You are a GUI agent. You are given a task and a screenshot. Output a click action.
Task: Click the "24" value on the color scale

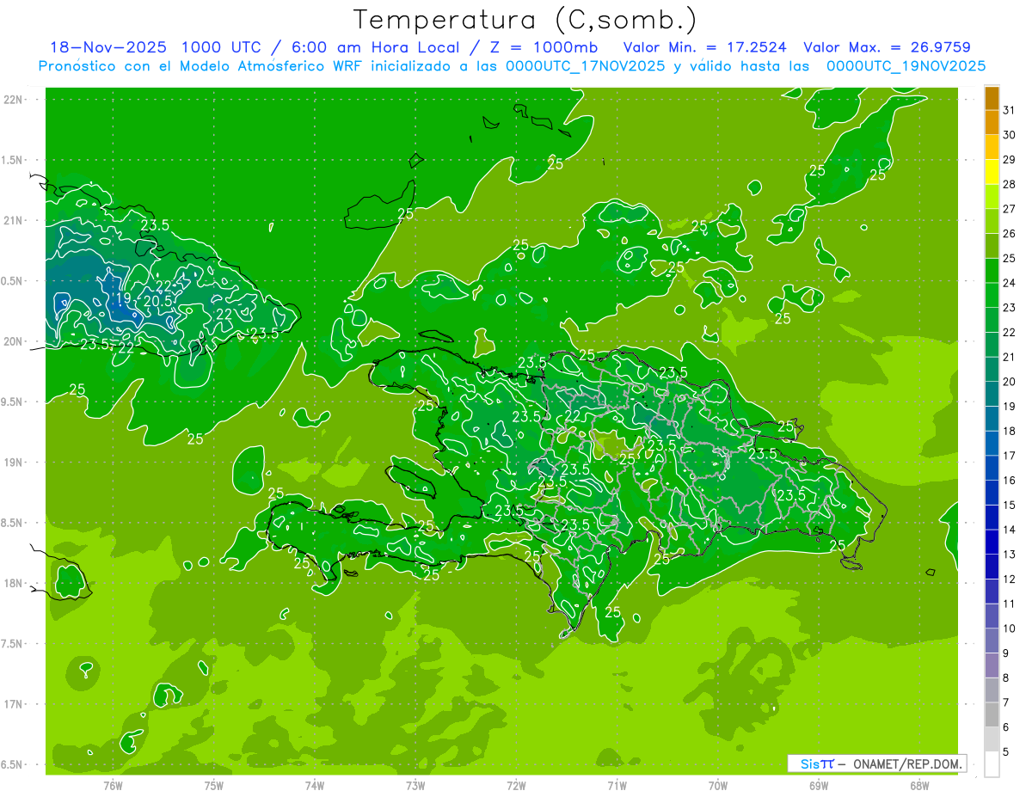point(1009,283)
